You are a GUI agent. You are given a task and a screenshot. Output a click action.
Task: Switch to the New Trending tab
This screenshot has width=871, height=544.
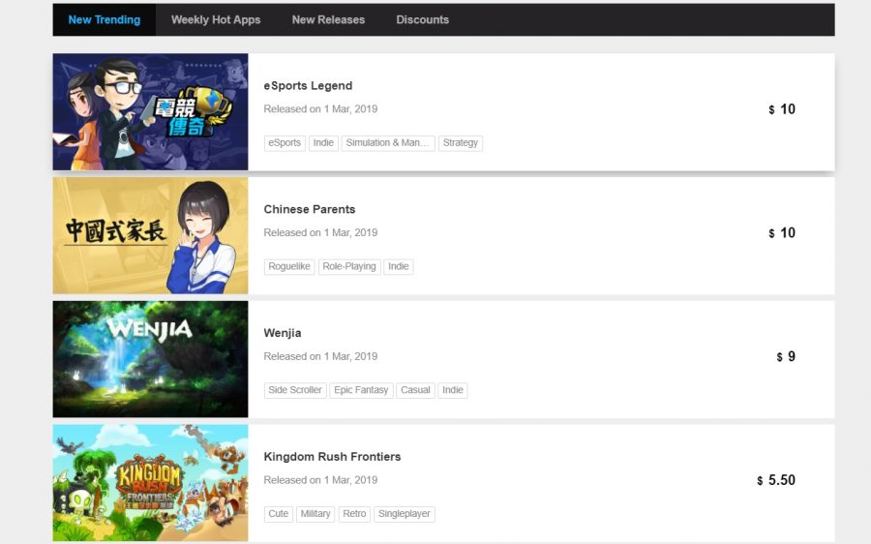tap(105, 19)
